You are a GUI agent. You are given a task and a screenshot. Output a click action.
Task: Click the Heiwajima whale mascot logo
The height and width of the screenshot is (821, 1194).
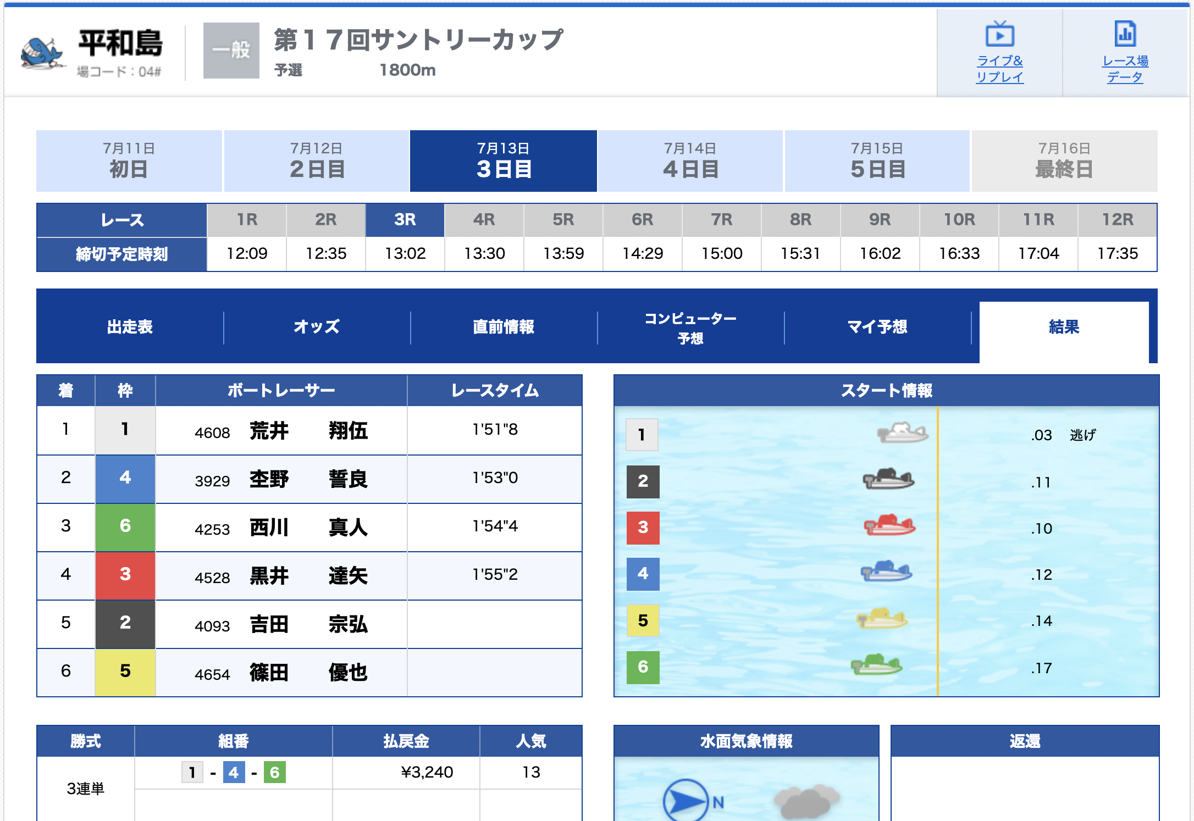tap(41, 53)
